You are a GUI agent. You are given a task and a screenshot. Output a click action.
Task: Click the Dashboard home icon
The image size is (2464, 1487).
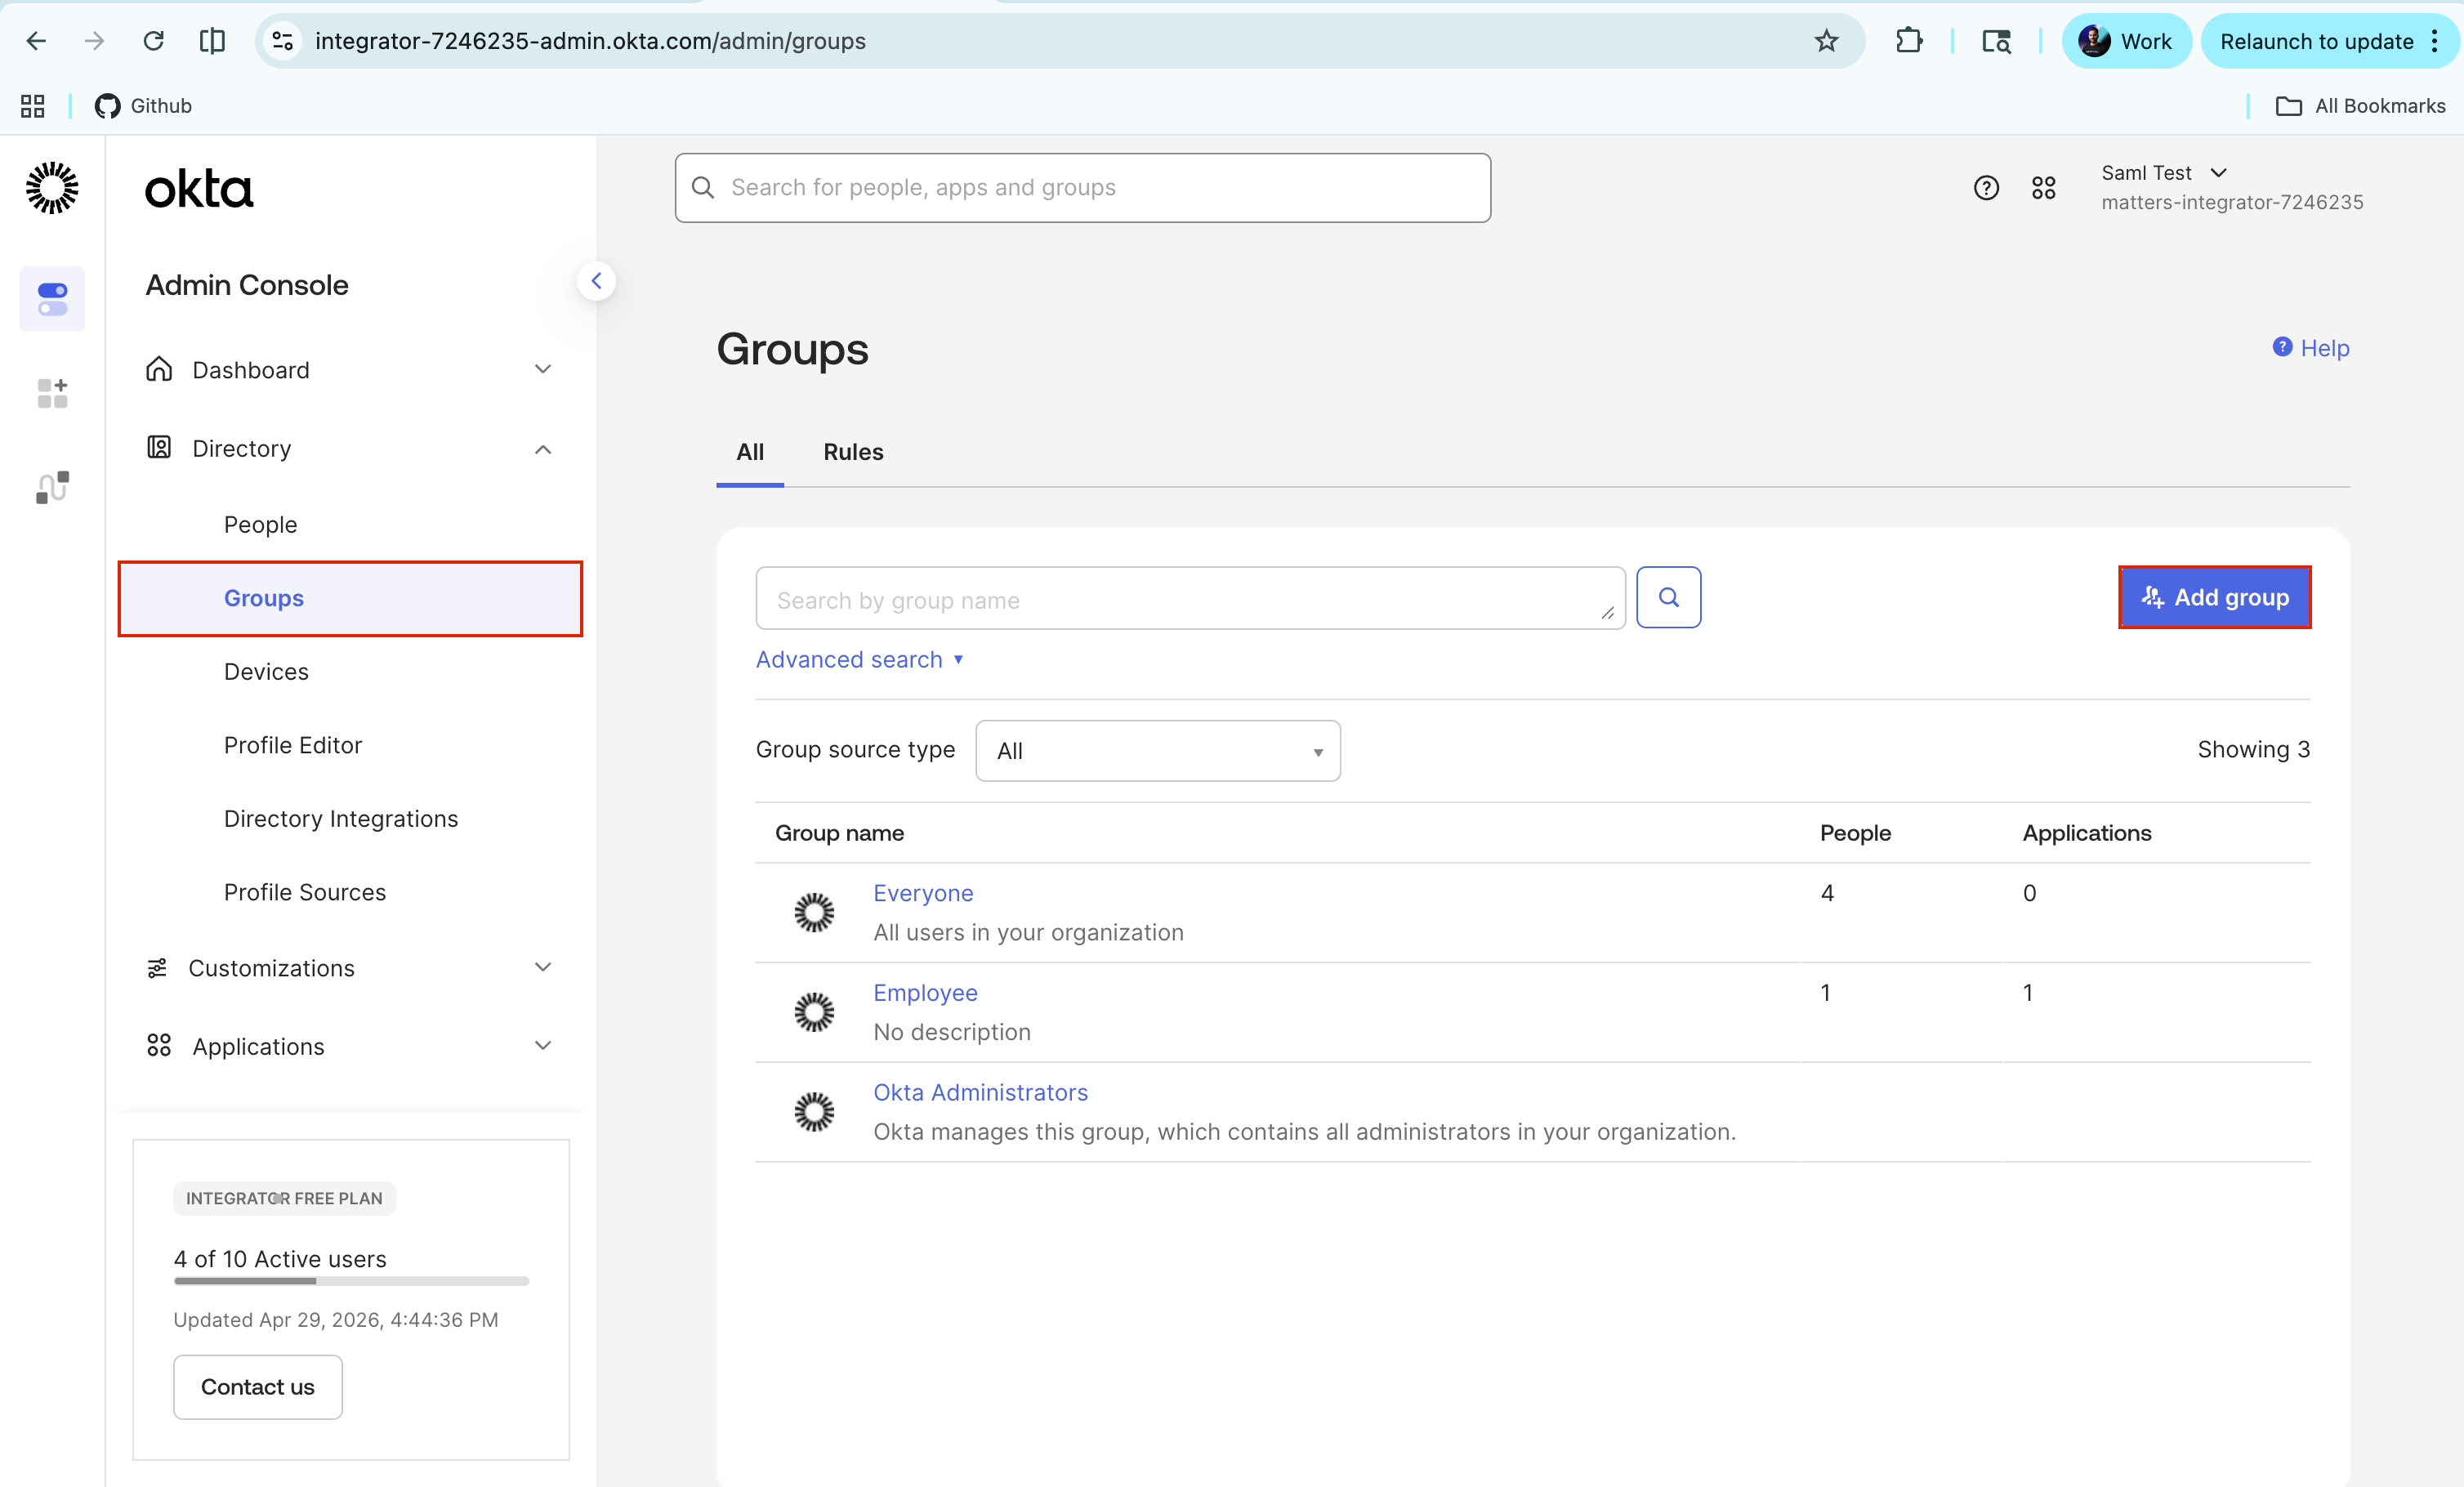159,369
